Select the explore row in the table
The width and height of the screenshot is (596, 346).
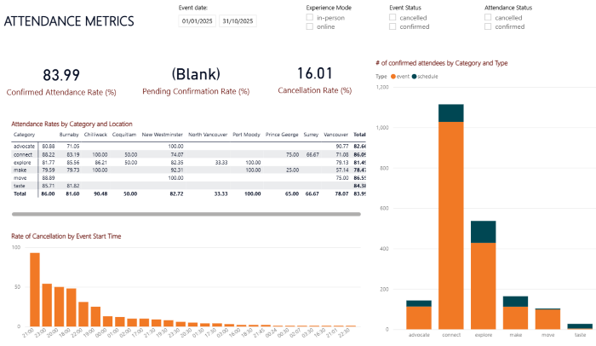click(x=23, y=162)
